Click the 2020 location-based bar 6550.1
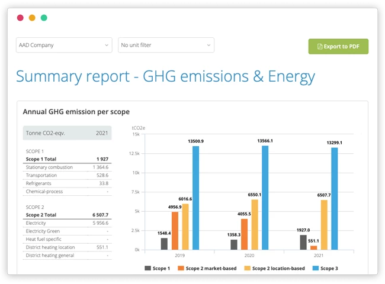 click(255, 225)
